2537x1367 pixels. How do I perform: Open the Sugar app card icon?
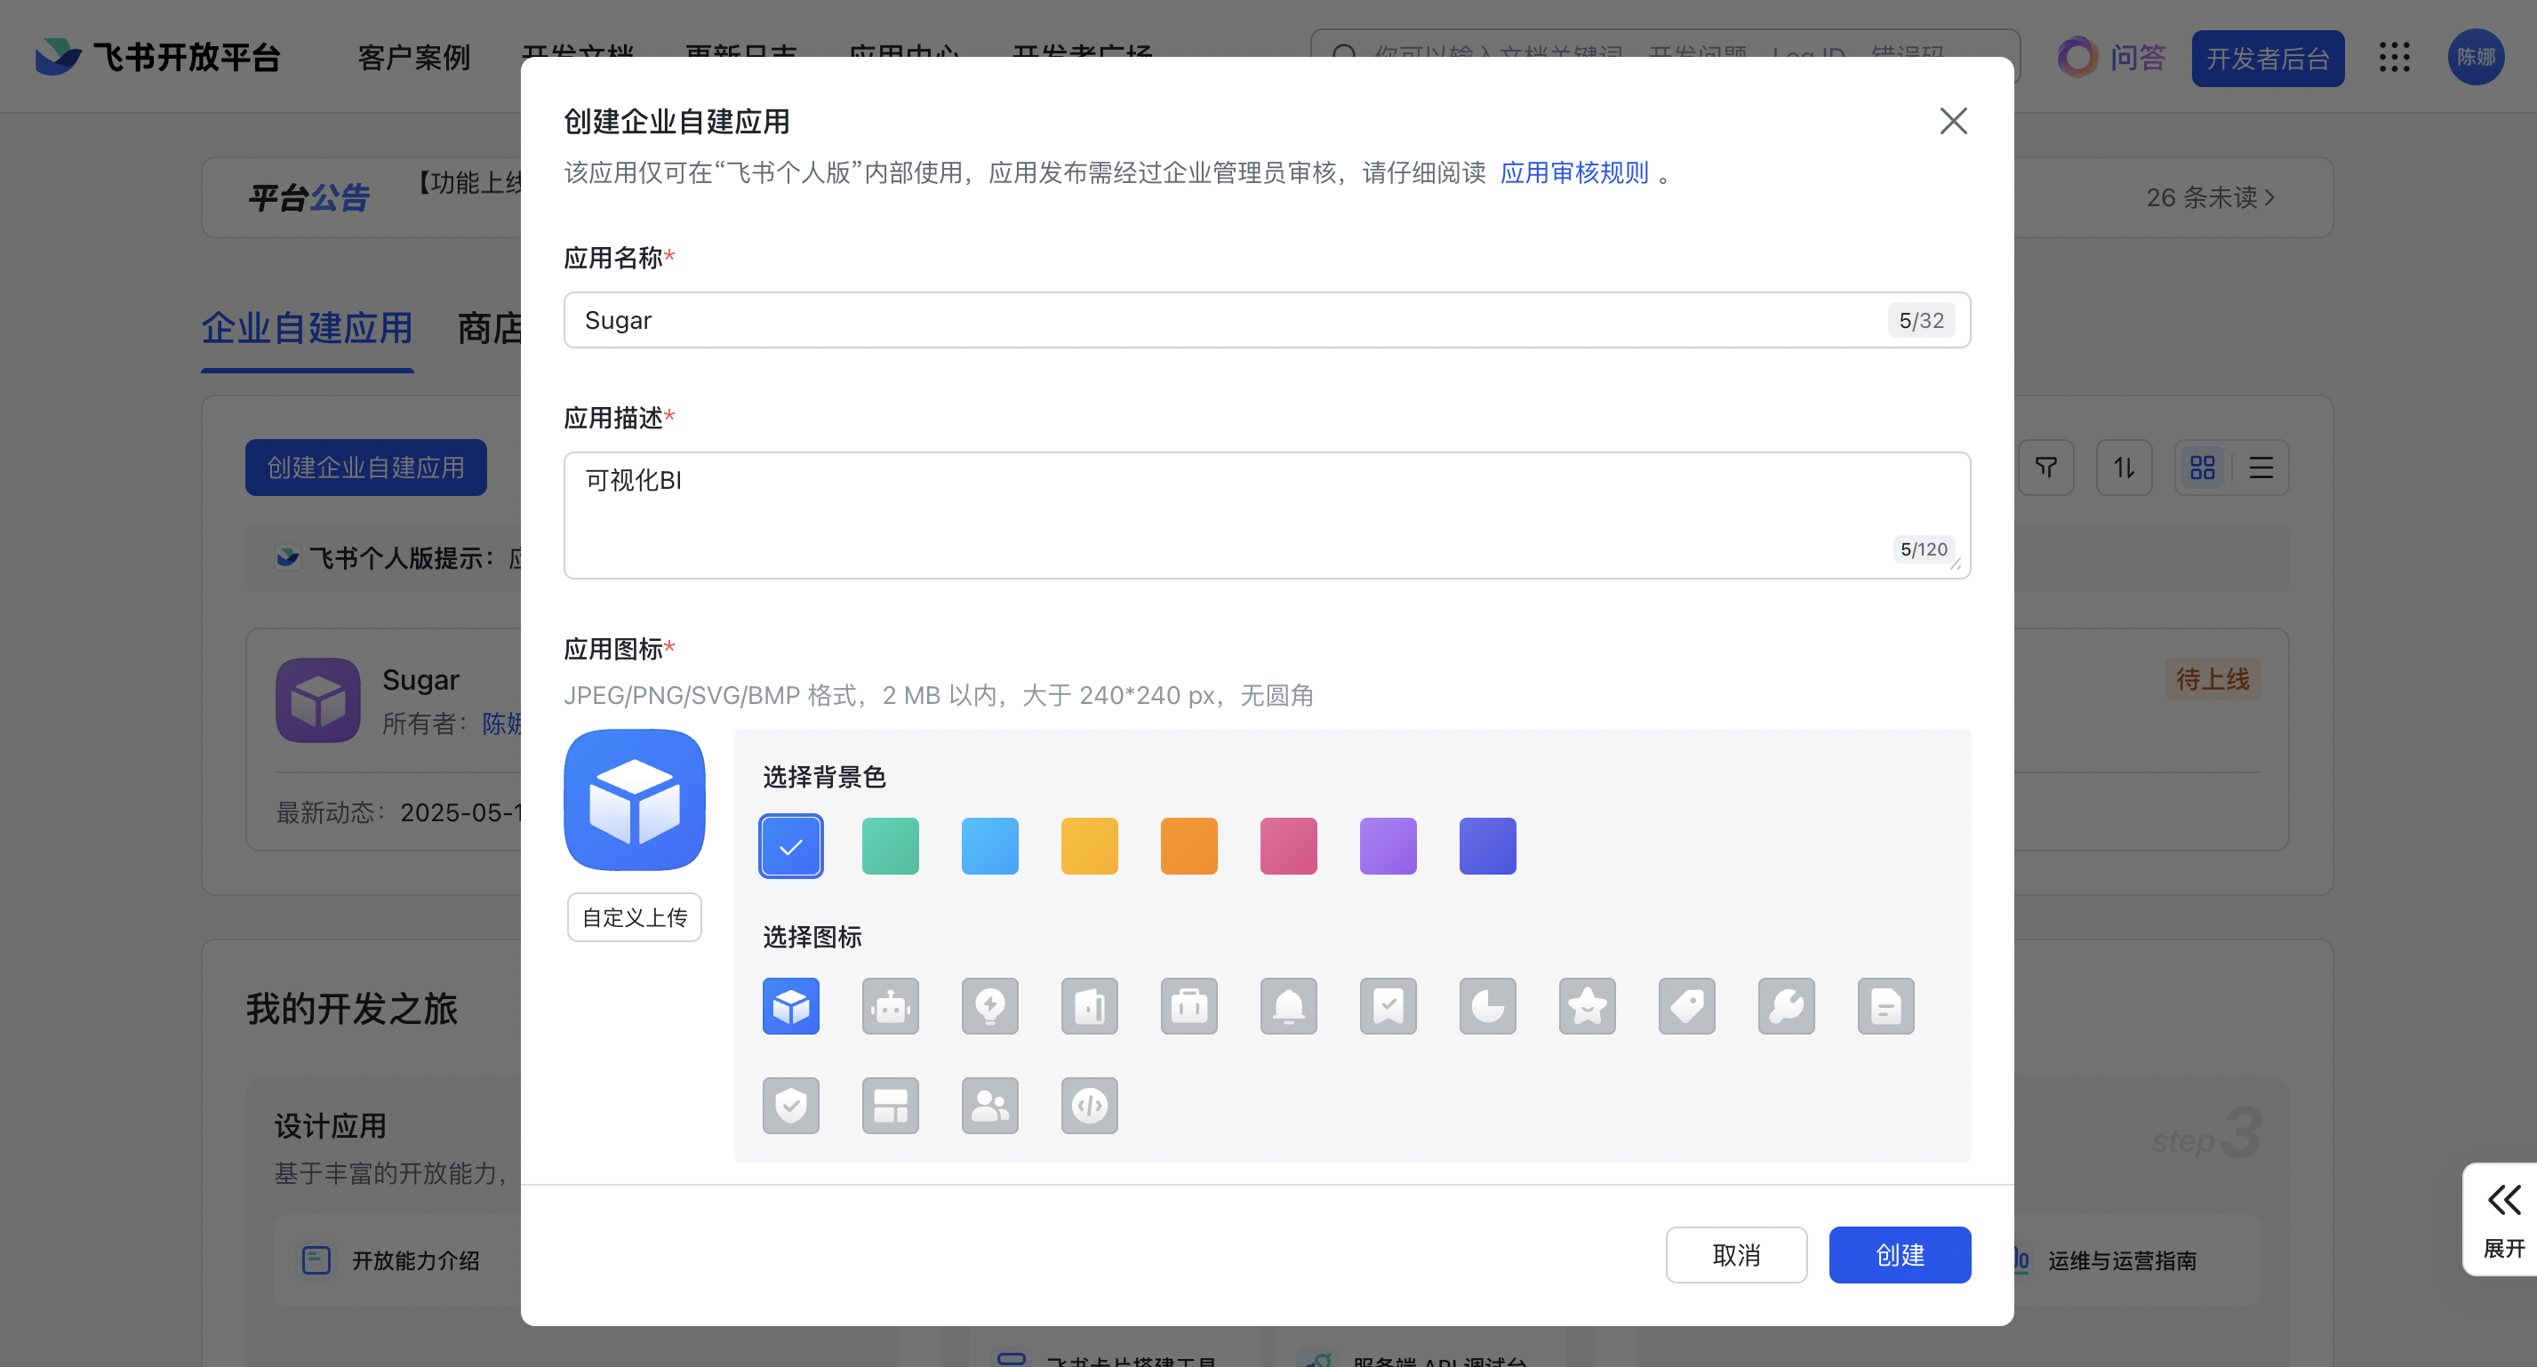(x=318, y=700)
